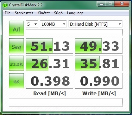Select the 512K read result 26.31
The height and width of the screenshot is (115, 132).
pos(49,63)
